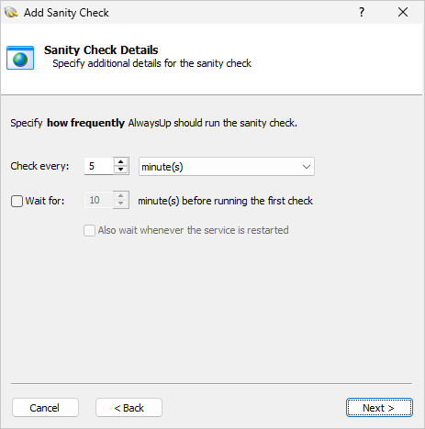Click the Next > button

[x=379, y=408]
